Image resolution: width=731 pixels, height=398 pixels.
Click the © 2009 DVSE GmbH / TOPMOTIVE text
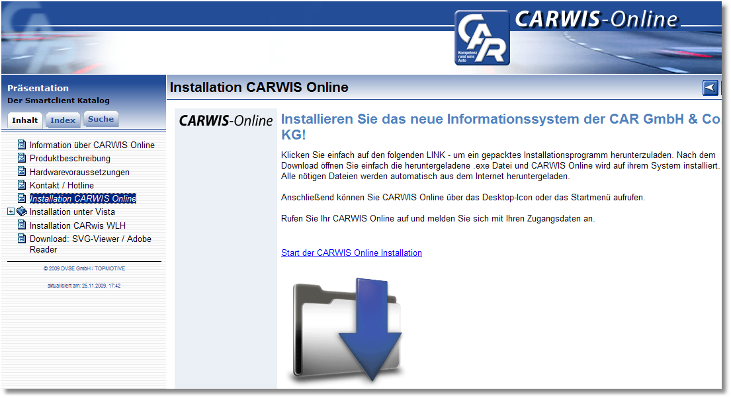(x=84, y=268)
